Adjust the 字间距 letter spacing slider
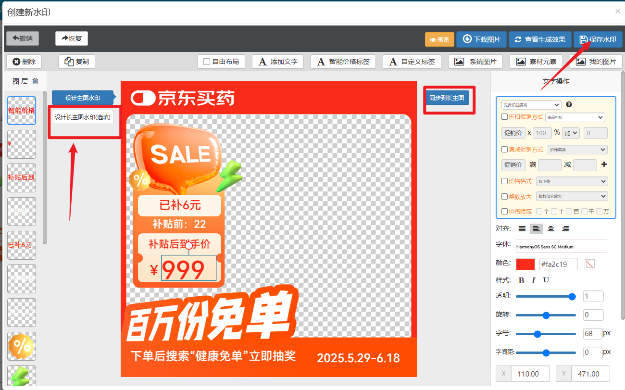This screenshot has width=625, height=390. pyautogui.click(x=546, y=352)
